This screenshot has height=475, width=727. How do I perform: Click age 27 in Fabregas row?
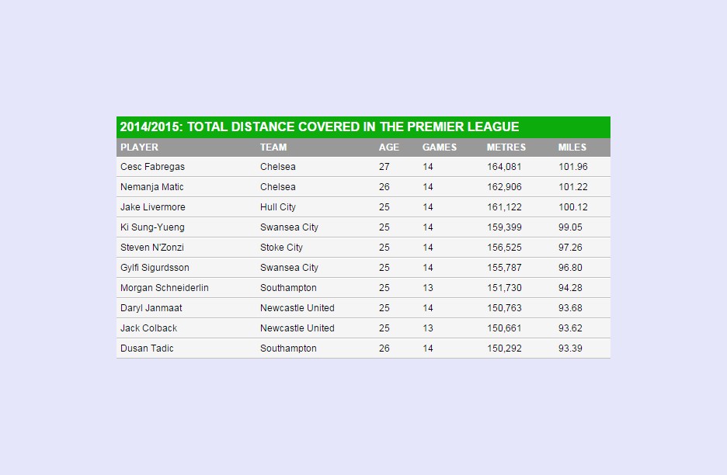point(384,167)
